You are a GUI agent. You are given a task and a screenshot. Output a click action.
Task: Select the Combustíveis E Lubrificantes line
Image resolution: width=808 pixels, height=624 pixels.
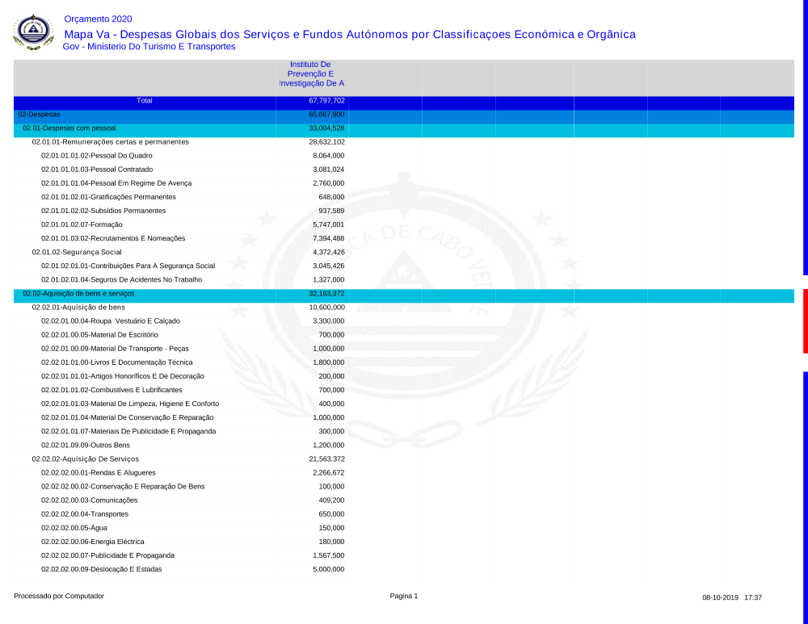(x=112, y=390)
